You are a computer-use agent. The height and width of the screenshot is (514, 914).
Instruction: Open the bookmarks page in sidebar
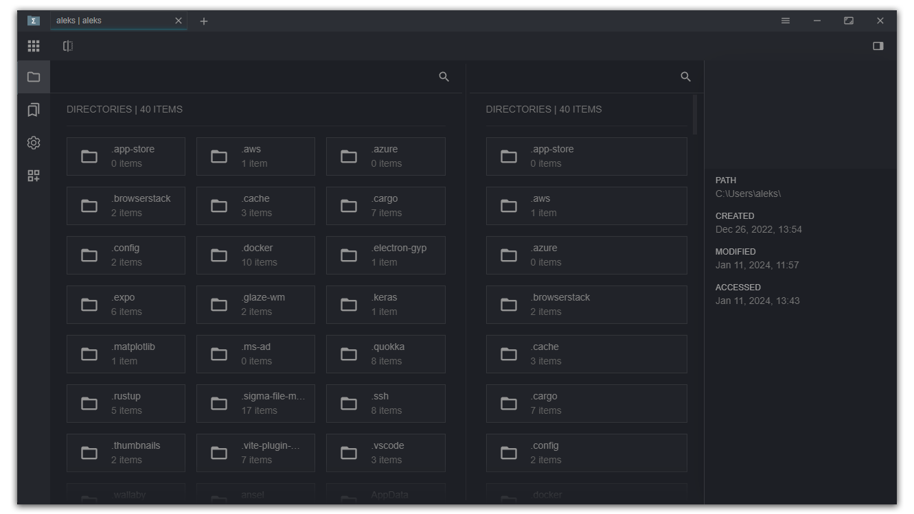tap(33, 110)
